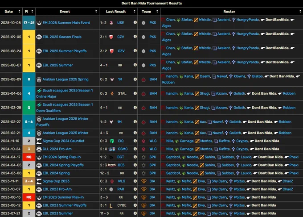Click BAM team logo in 2025-05-09 row

pos(143,79)
